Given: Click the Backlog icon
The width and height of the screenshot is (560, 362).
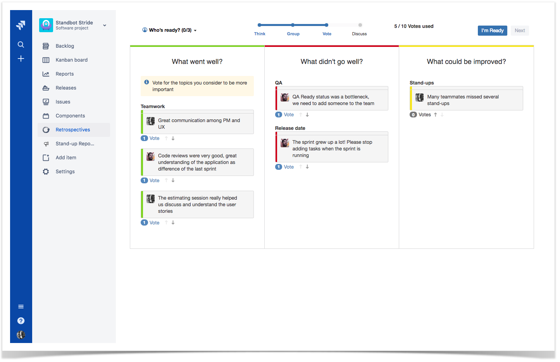Looking at the screenshot, I should click(46, 46).
